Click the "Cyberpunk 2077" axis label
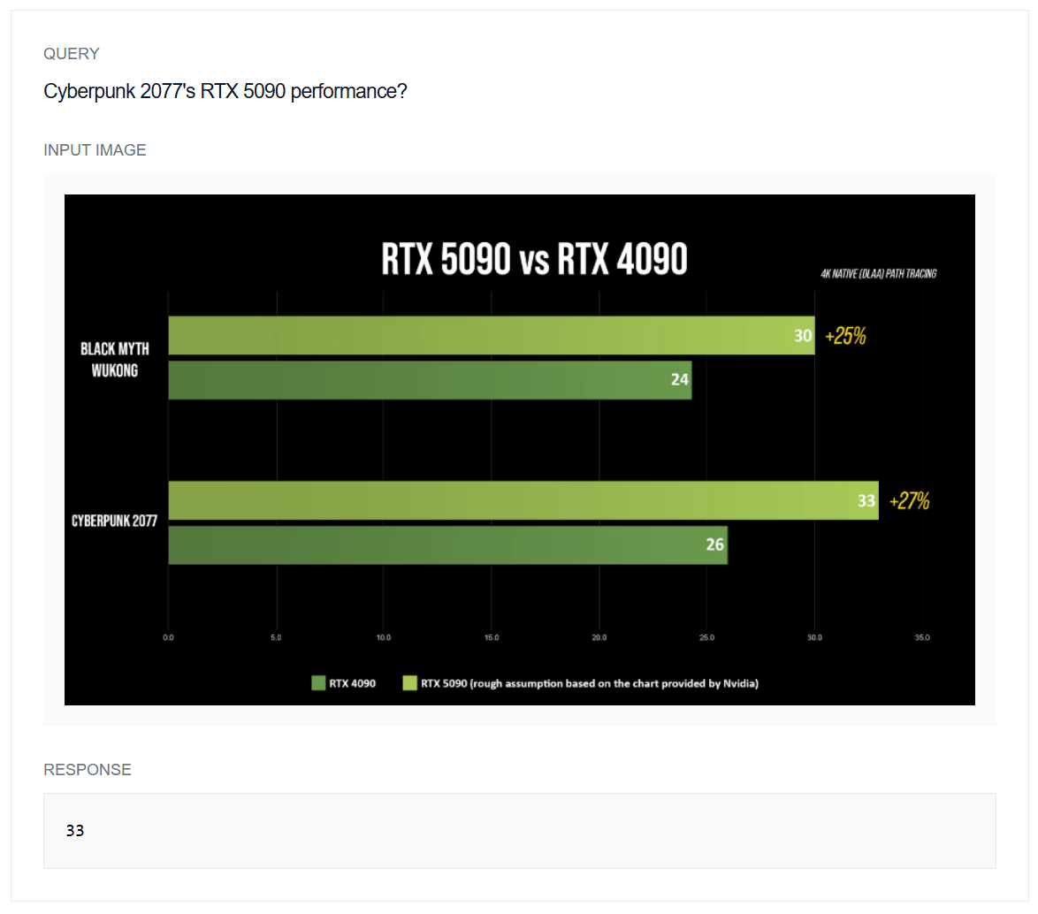This screenshot has height=914, width=1038. (114, 522)
